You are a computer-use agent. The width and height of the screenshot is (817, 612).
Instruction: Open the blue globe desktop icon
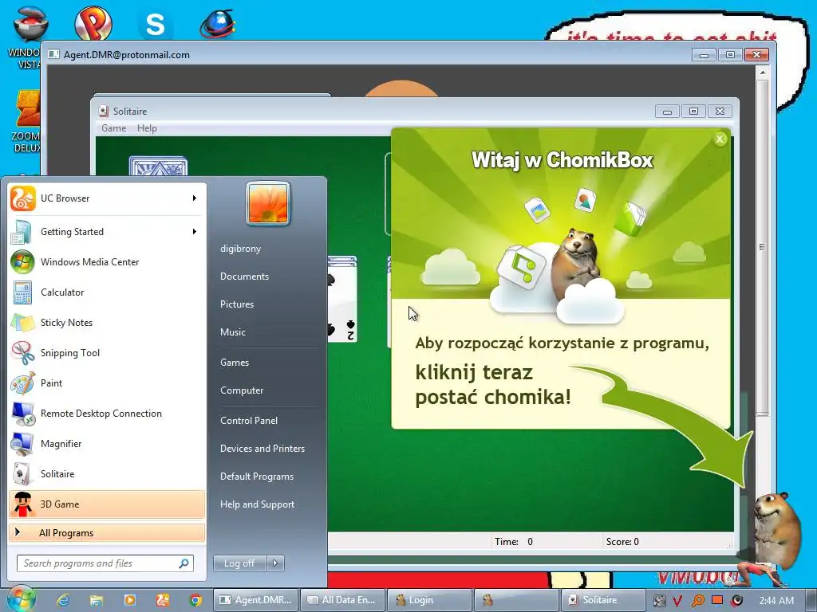click(218, 24)
